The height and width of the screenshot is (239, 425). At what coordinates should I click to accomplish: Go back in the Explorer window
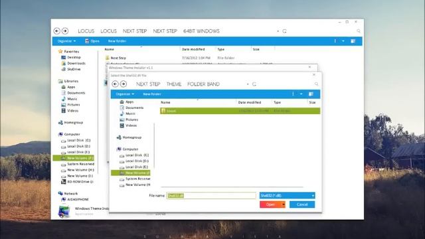[56, 31]
